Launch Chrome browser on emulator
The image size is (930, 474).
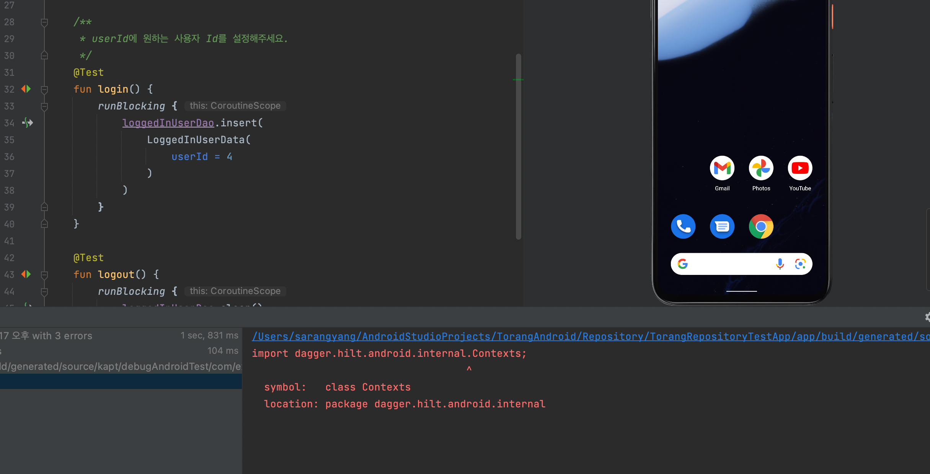tap(761, 227)
